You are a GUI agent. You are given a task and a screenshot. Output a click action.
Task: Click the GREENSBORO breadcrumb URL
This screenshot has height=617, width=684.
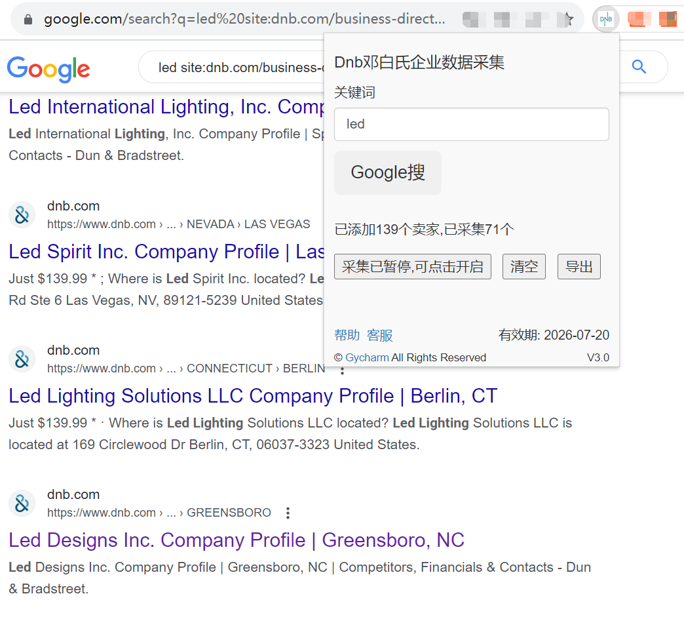159,513
